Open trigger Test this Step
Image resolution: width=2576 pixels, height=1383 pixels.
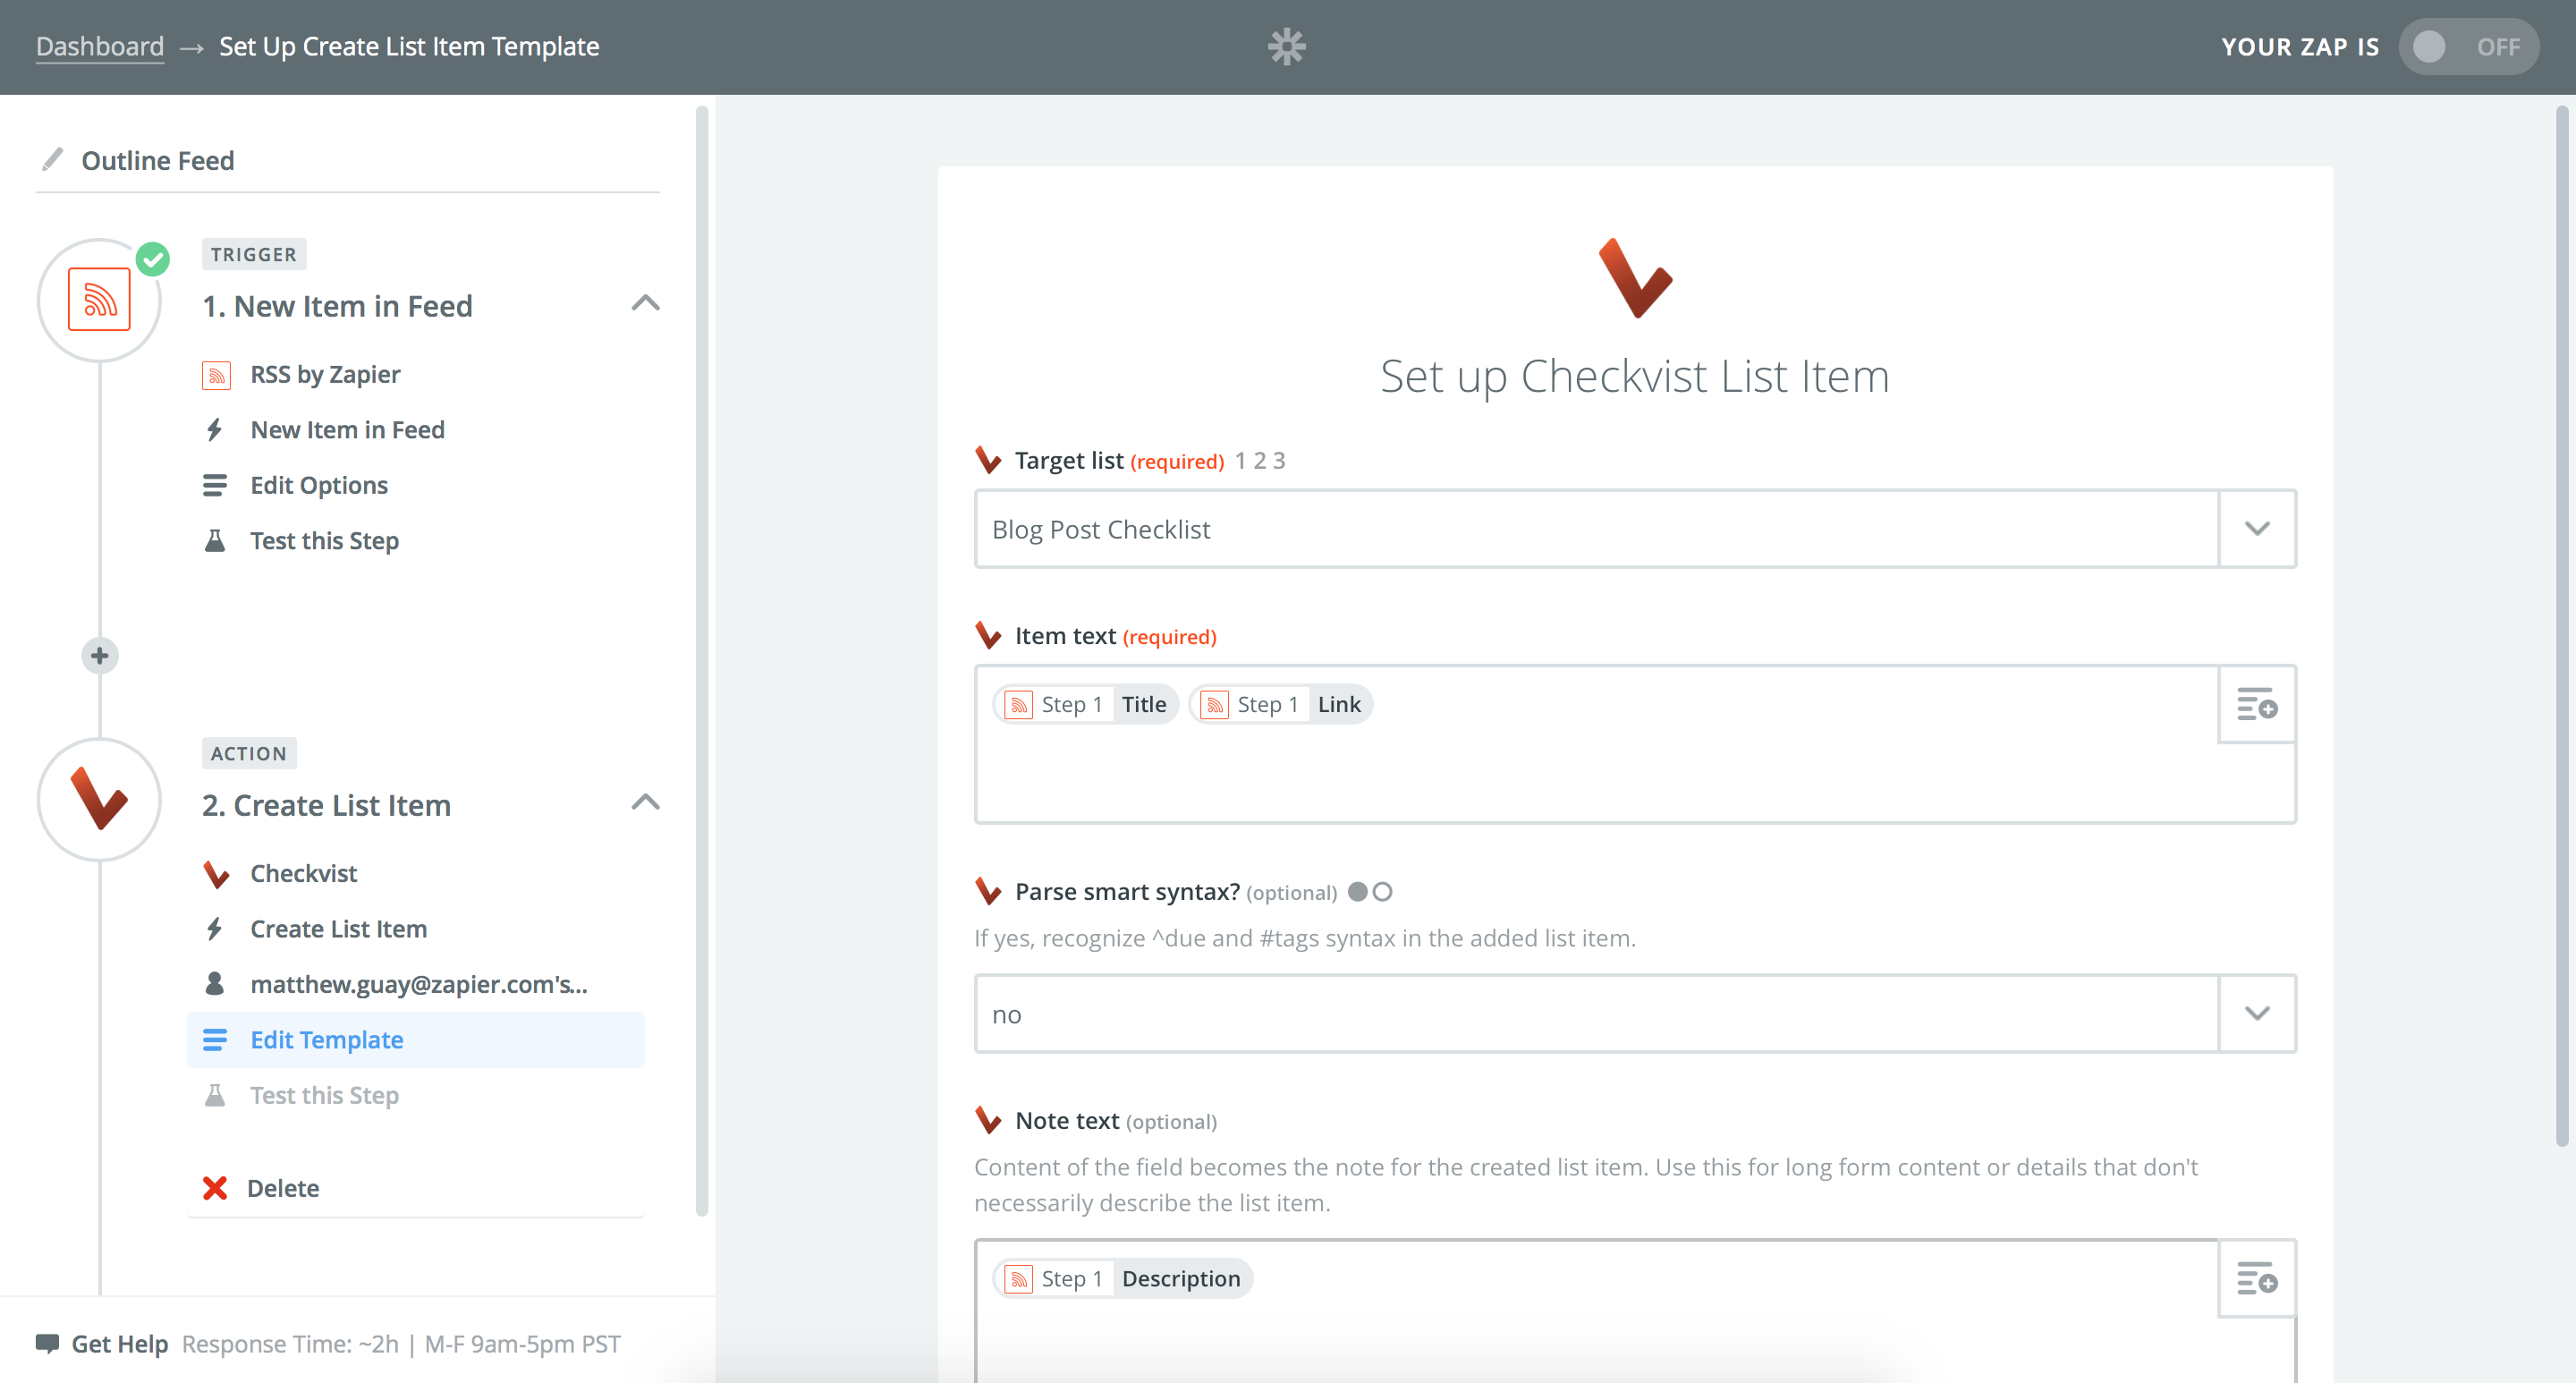point(324,541)
